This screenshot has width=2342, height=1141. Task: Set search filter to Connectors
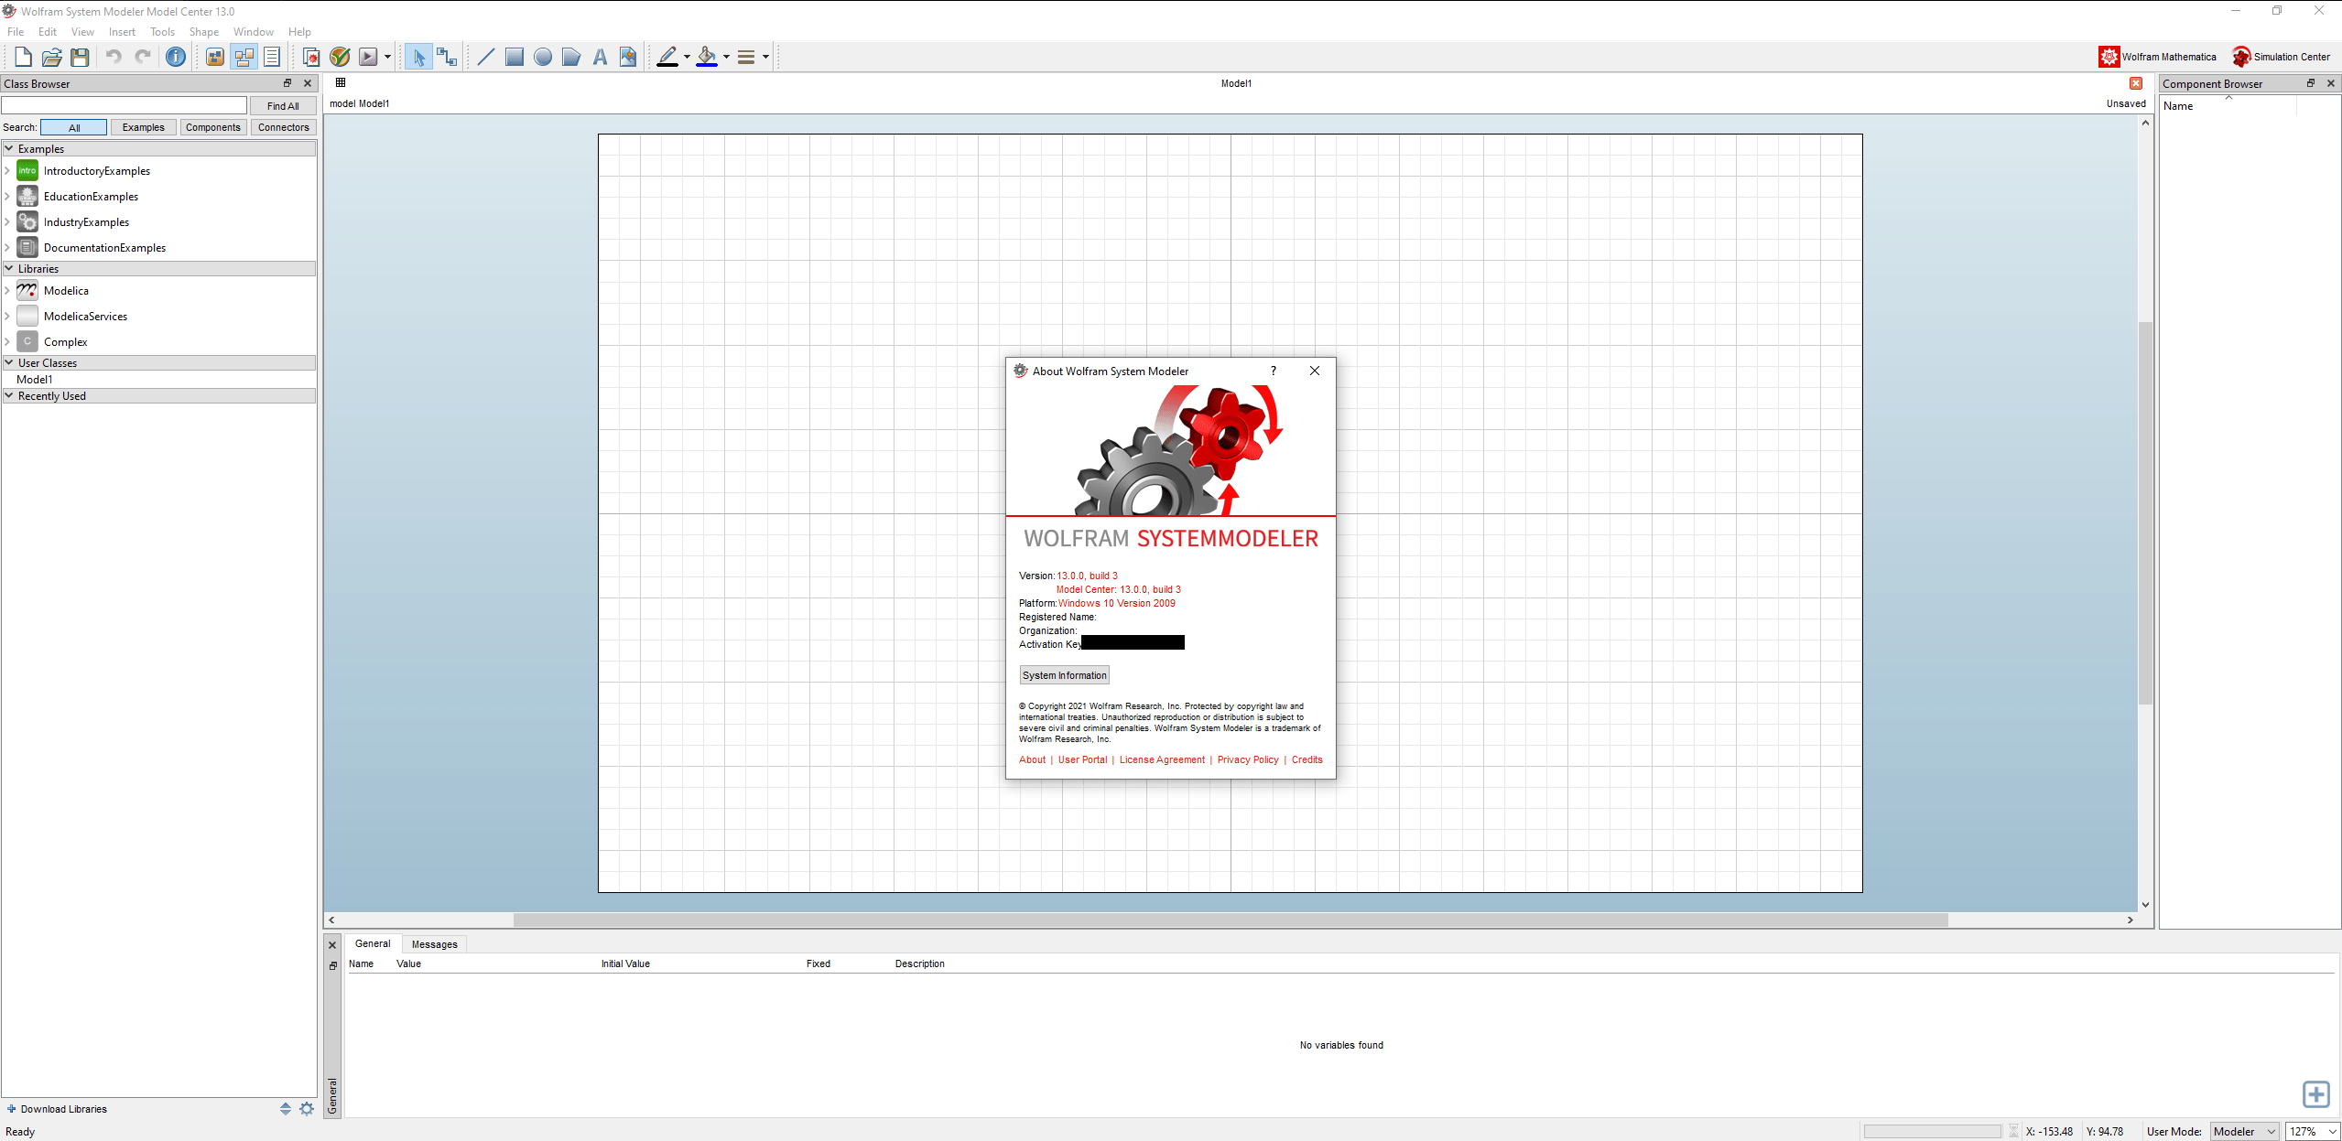[x=284, y=127]
